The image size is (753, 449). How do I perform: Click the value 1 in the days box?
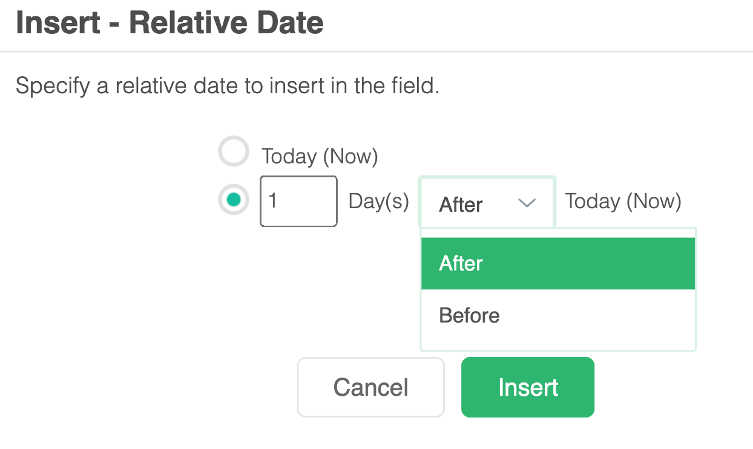[272, 201]
